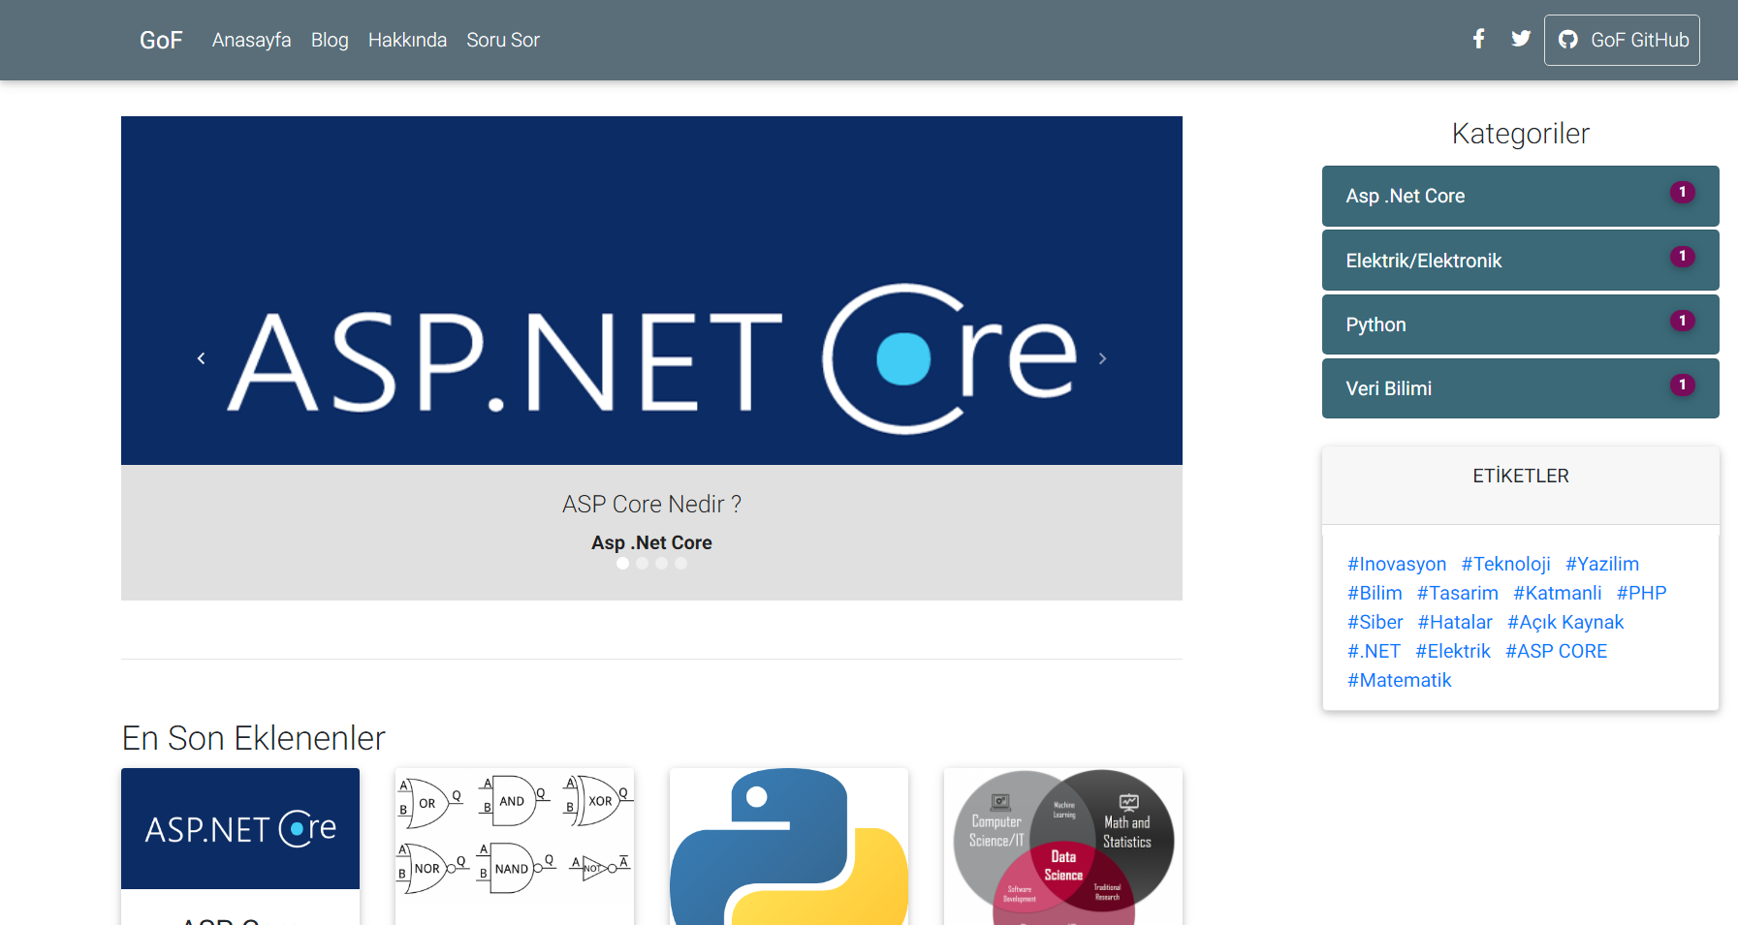The image size is (1738, 925).
Task: Go to next carousel slide arrow
Action: [1102, 358]
